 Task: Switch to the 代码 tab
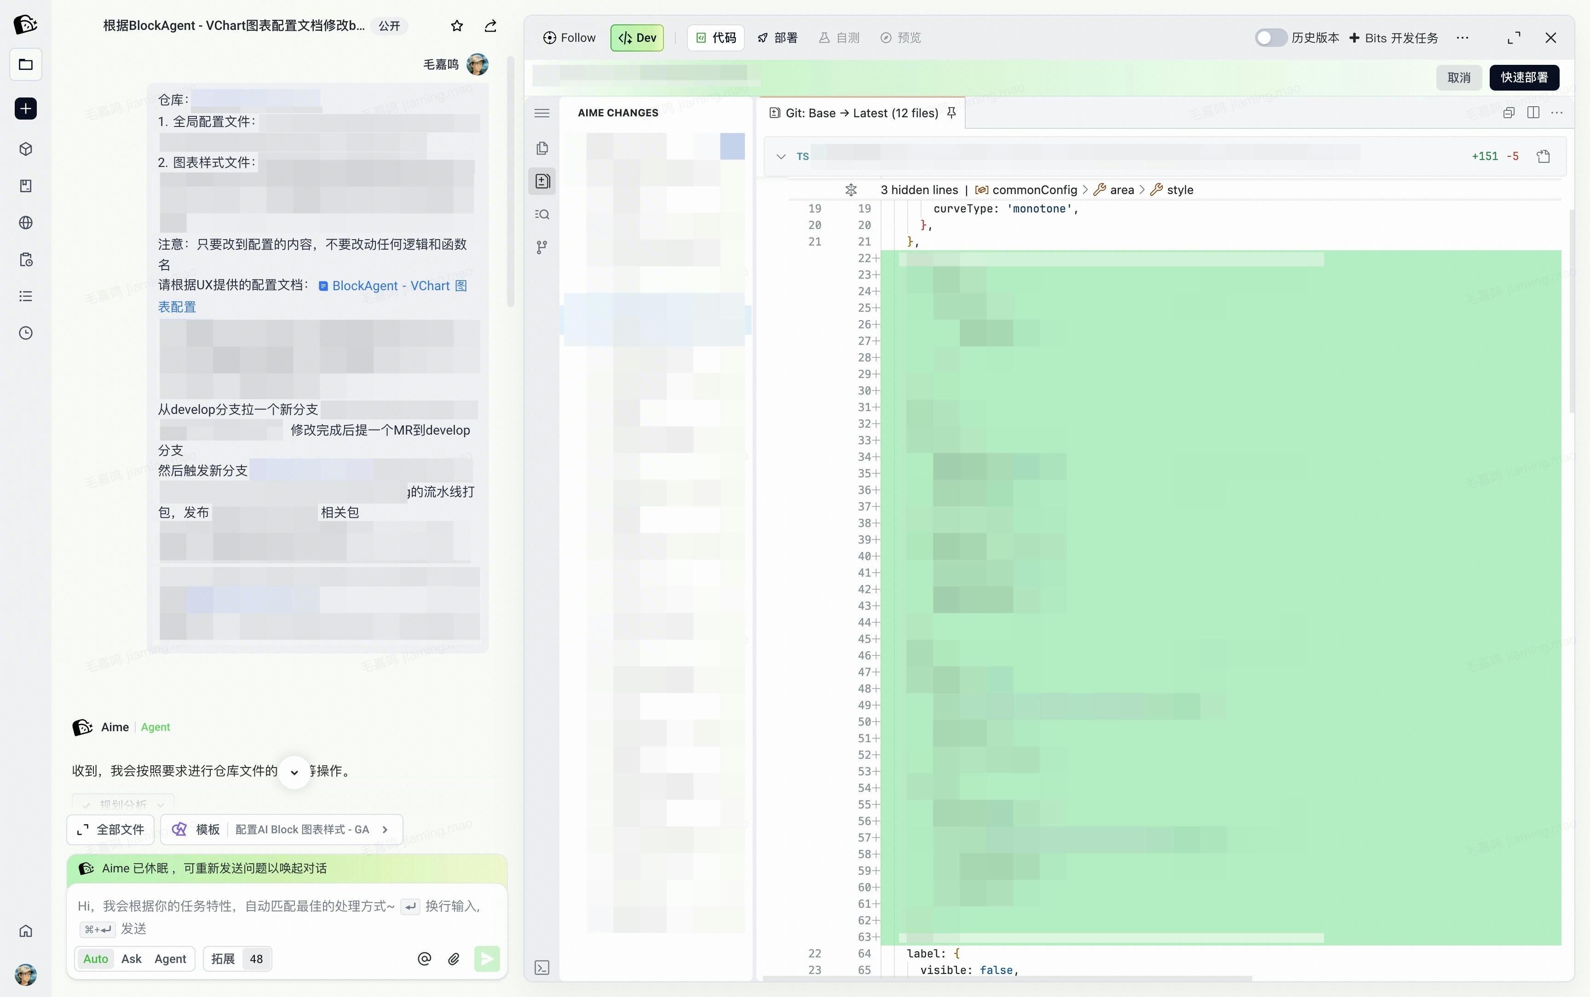716,38
